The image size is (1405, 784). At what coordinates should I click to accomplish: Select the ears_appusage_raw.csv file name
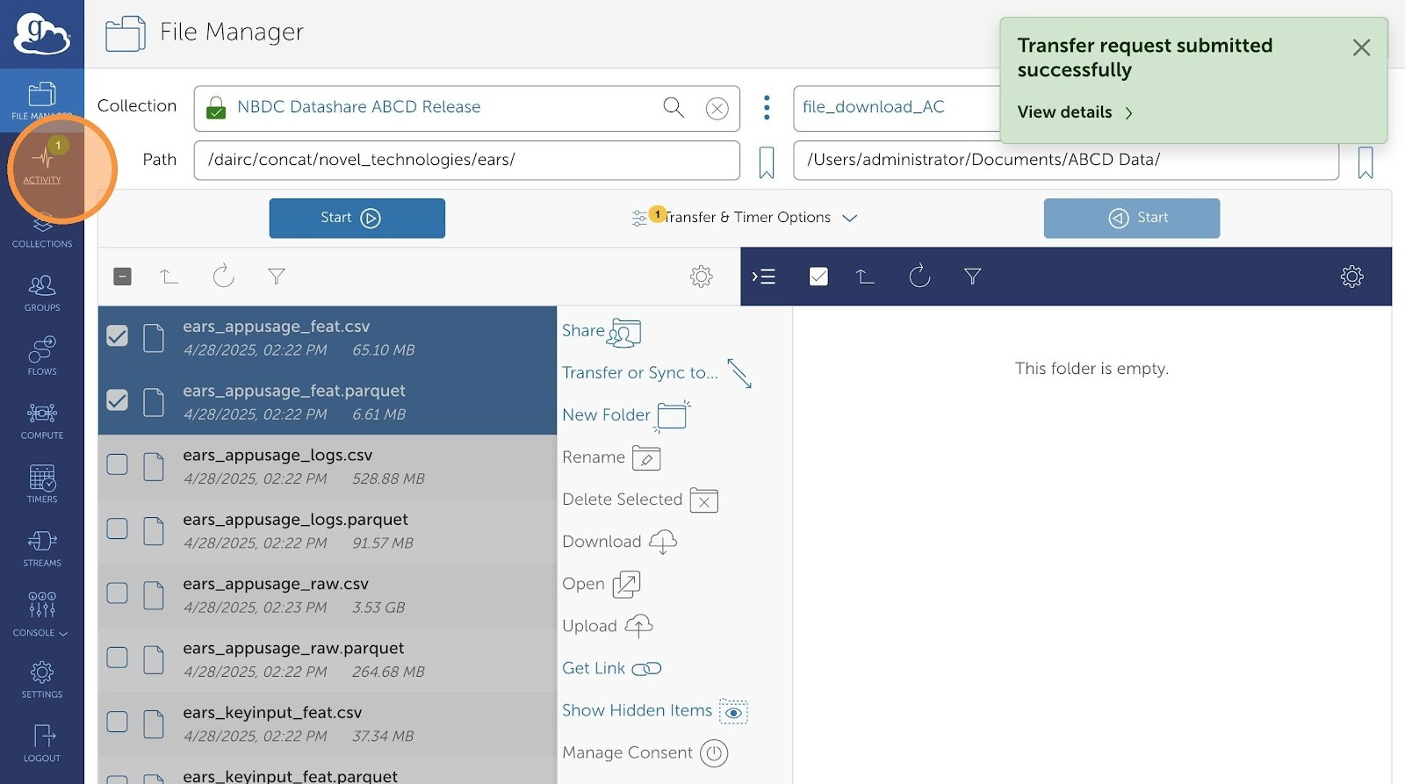[x=276, y=584]
